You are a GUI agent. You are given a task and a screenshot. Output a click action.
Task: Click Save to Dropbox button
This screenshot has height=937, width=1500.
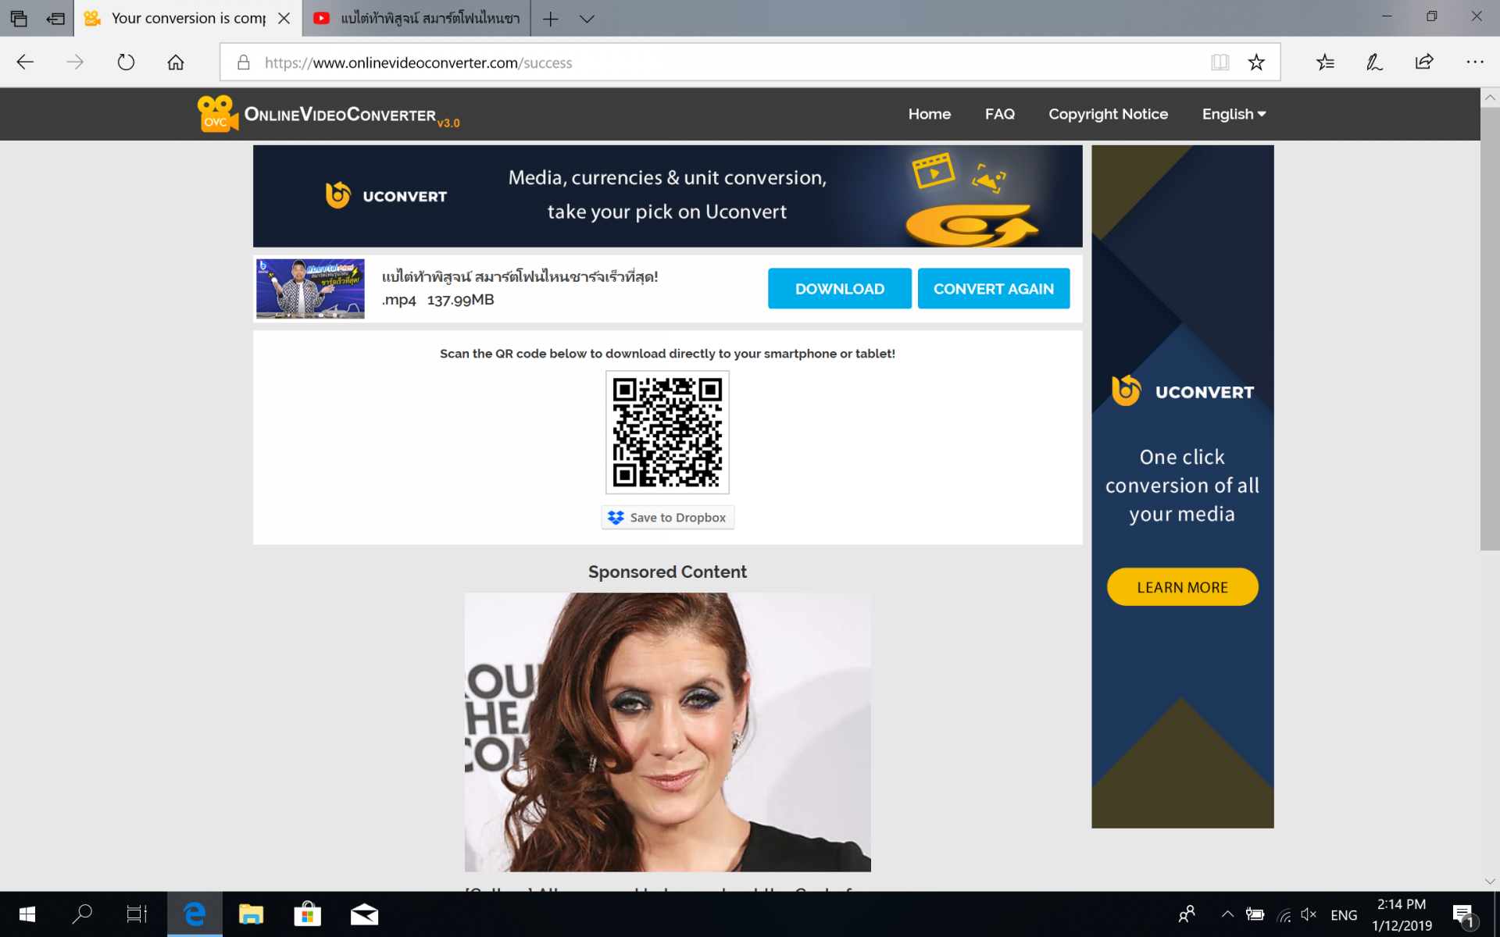[667, 517]
